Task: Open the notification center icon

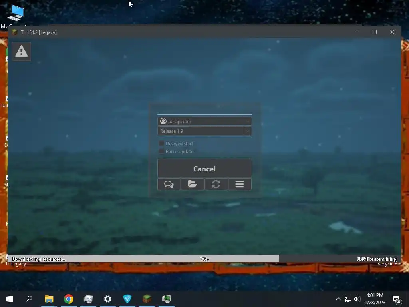Action: 397,299
